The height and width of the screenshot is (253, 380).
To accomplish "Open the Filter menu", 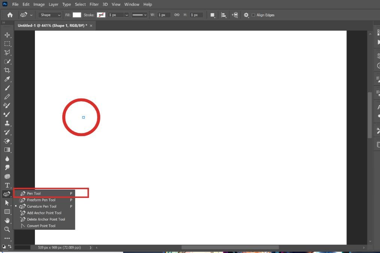I will [x=94, y=4].
